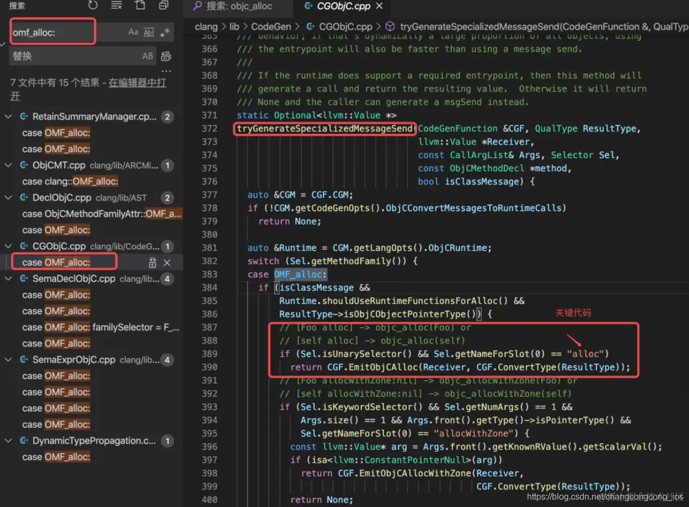Click result count badge on RetainSummaryManager.cpp
689x507 pixels.
coord(167,116)
